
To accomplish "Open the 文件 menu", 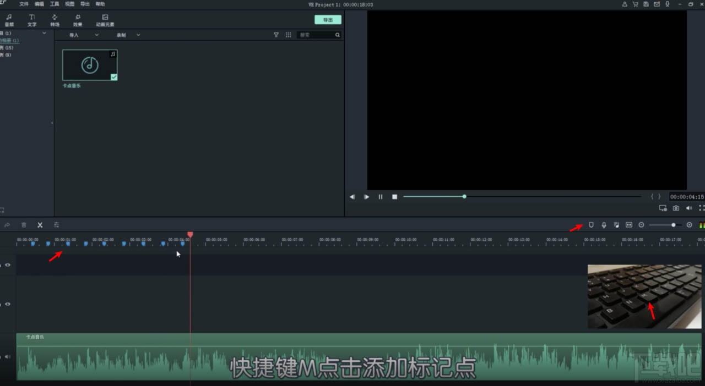I will (24, 4).
